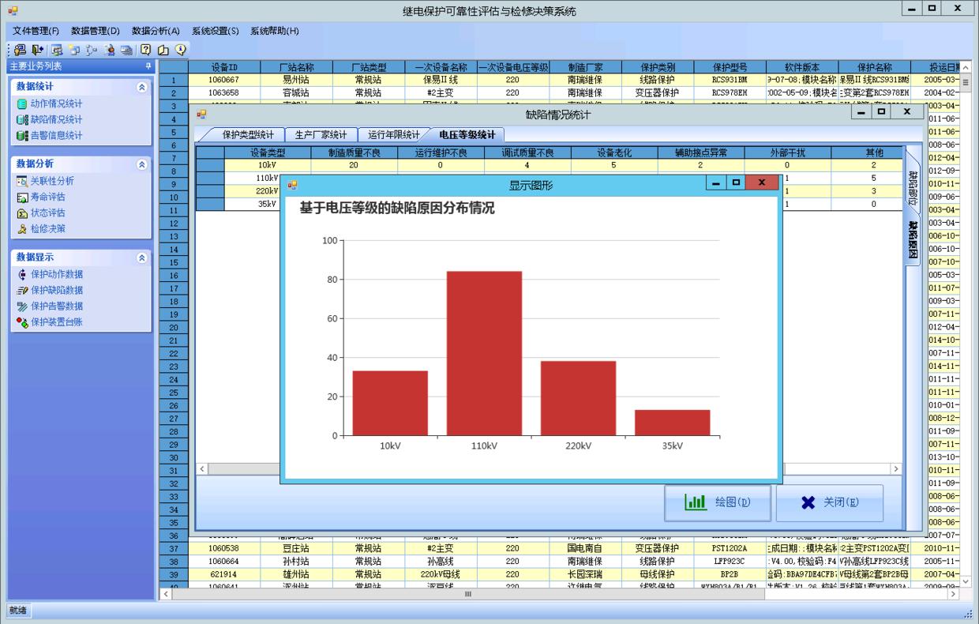
Task: Select the 电压等级统计 tab
Action: [x=467, y=135]
